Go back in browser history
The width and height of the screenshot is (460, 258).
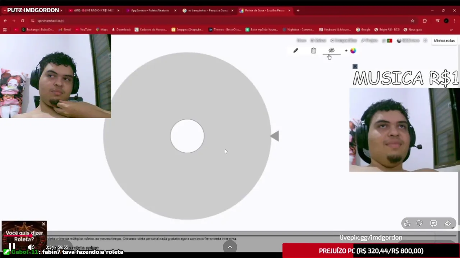(5, 21)
